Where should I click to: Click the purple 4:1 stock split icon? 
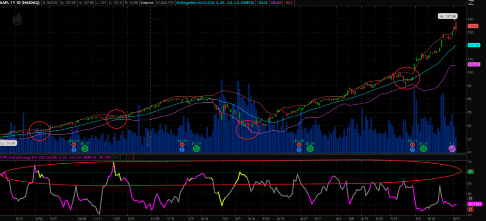[452, 149]
